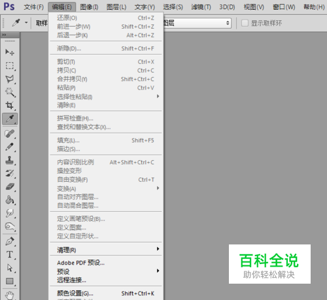
Task: Open the 3D(D) menu
Action: pyautogui.click(x=227, y=7)
